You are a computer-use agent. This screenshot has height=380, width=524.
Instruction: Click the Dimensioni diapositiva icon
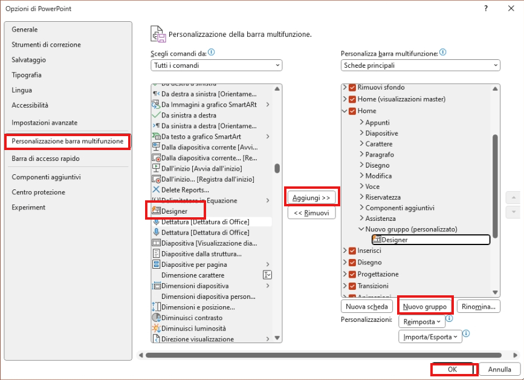(156, 286)
